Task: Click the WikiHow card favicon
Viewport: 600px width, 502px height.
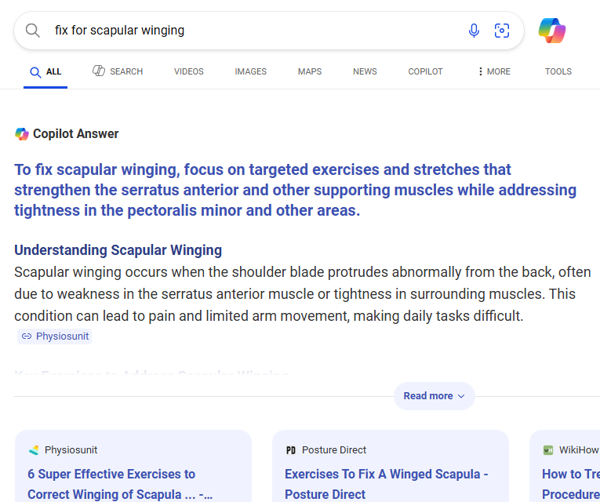Action: coord(548,450)
